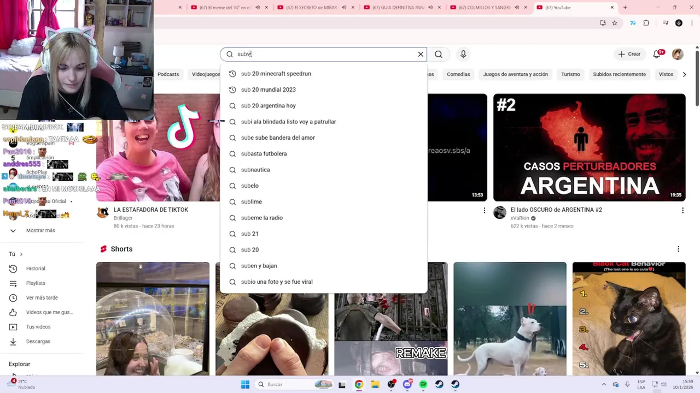The image size is (700, 393).
Task: Open the Tú section chevron
Action: (x=21, y=254)
